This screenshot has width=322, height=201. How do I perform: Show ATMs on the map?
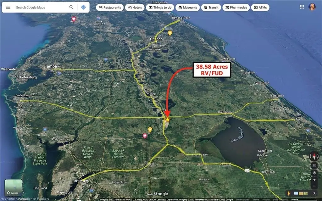pyautogui.click(x=260, y=8)
